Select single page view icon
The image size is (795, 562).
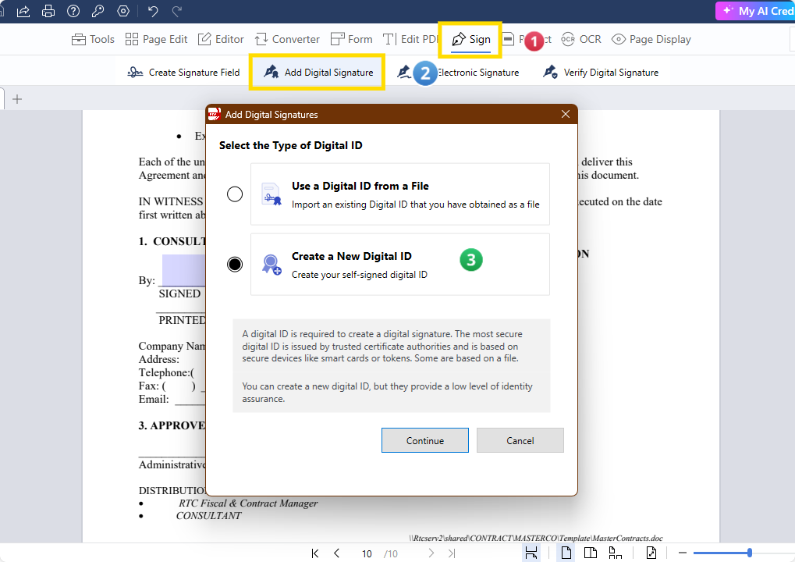pos(567,553)
